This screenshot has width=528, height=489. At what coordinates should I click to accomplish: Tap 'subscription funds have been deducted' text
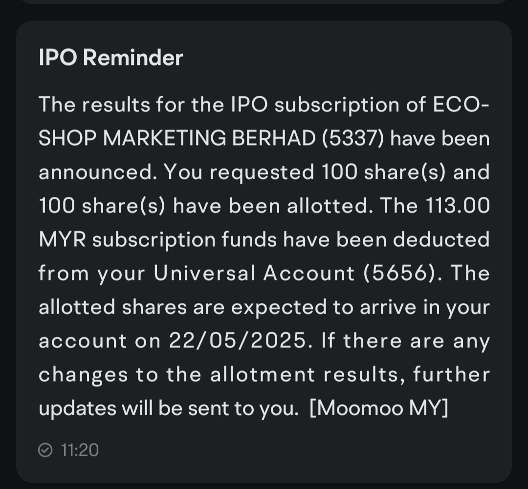pyautogui.click(x=291, y=239)
